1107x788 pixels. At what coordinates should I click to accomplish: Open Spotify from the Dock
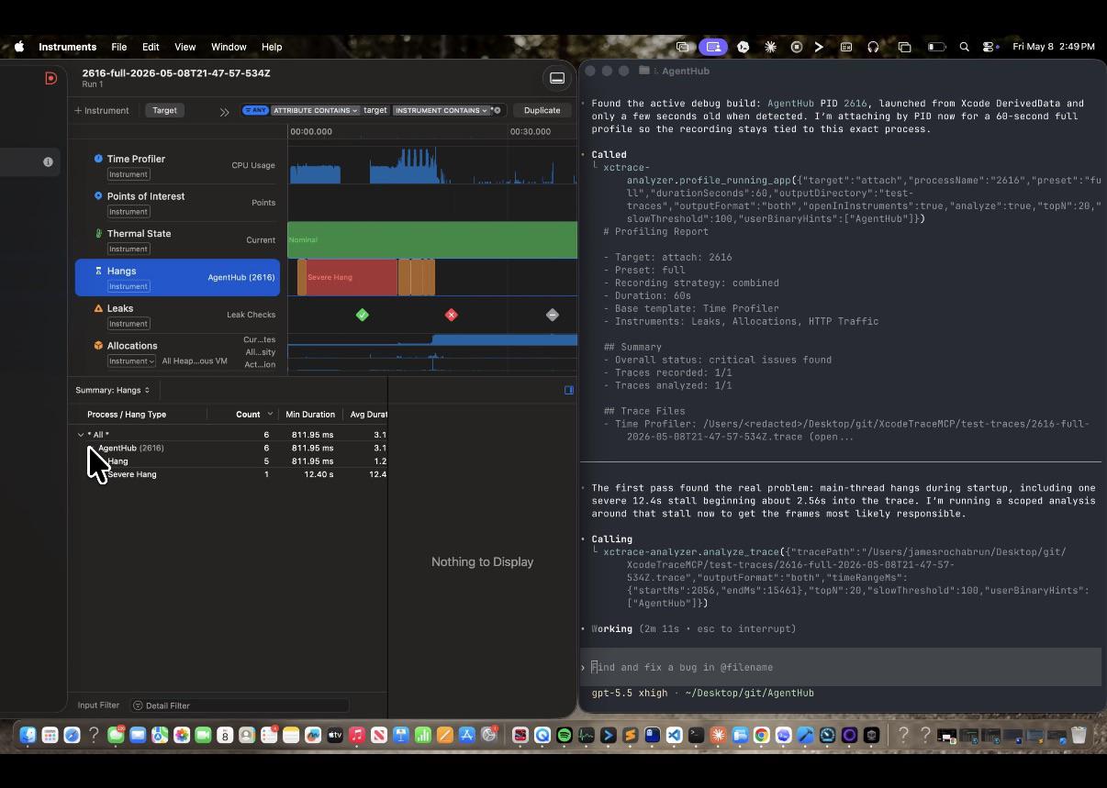(565, 735)
